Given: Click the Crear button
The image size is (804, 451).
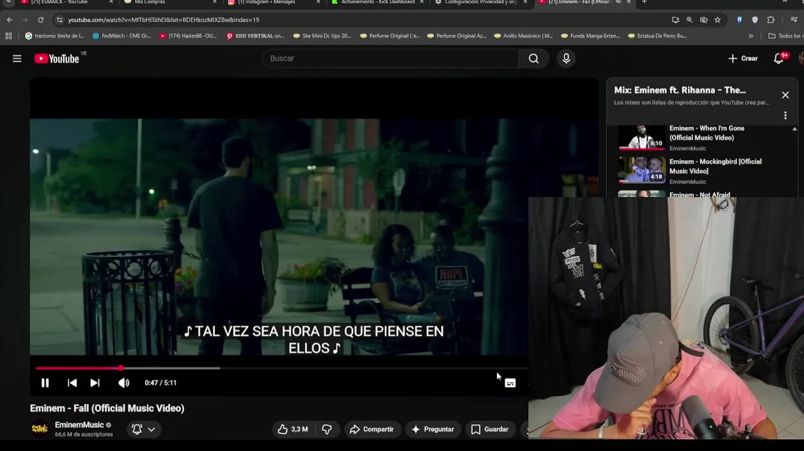Looking at the screenshot, I should coord(743,58).
